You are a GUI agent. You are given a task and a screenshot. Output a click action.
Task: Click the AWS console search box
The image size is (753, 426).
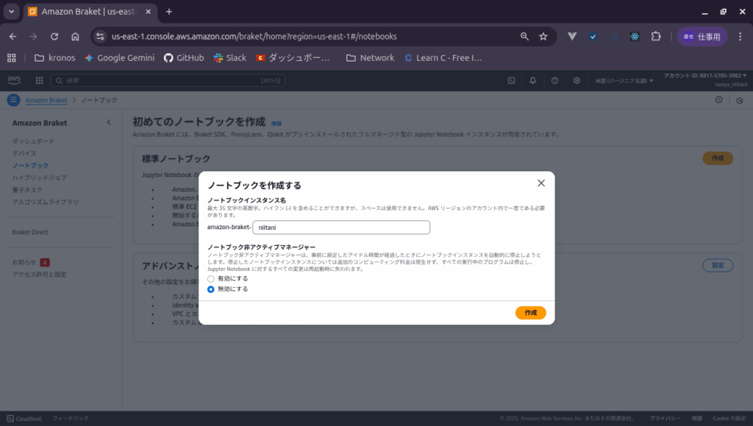coord(168,81)
